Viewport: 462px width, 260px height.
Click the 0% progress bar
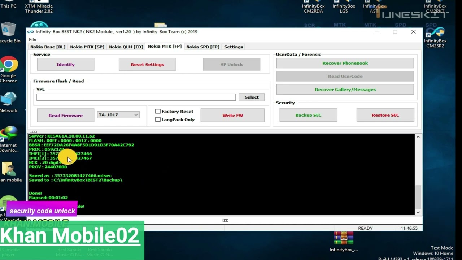coord(225,220)
